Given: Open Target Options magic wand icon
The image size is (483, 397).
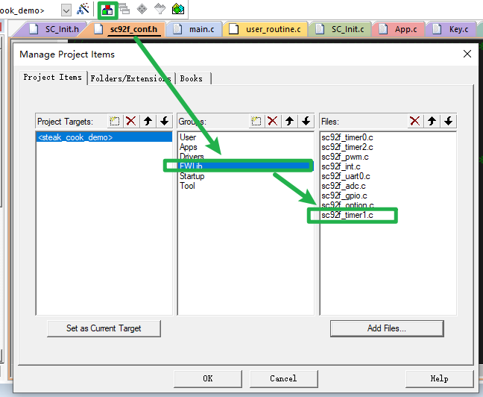Looking at the screenshot, I should [x=83, y=10].
